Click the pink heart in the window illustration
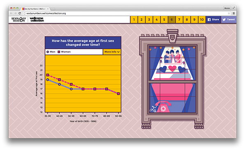Image resolution: width=245 pixels, height=150 pixels. pyautogui.click(x=173, y=68)
